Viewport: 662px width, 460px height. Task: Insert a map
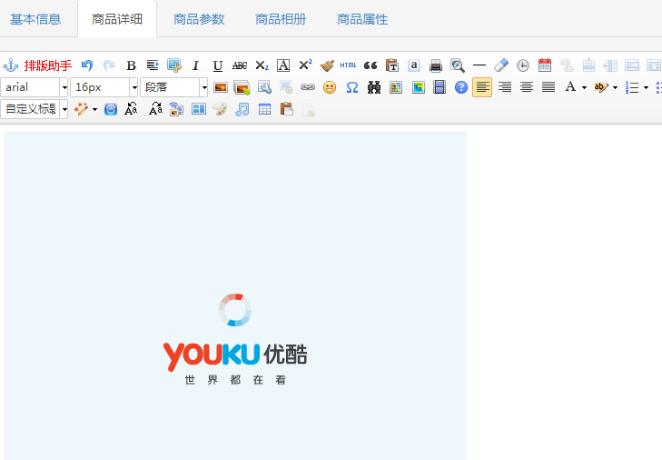[396, 87]
